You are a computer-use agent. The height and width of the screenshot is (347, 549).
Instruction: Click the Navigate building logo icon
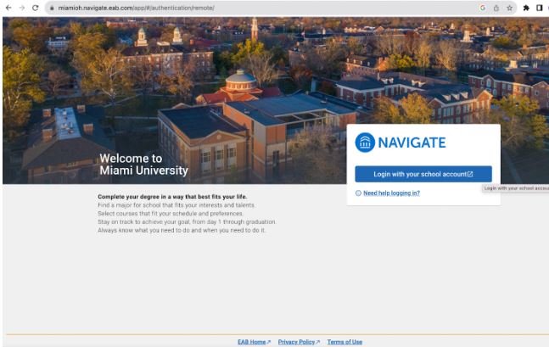tap(365, 143)
